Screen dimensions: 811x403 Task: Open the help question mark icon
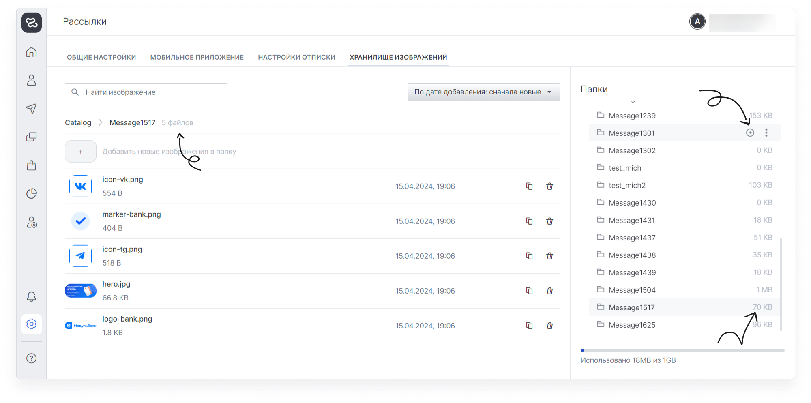click(32, 358)
